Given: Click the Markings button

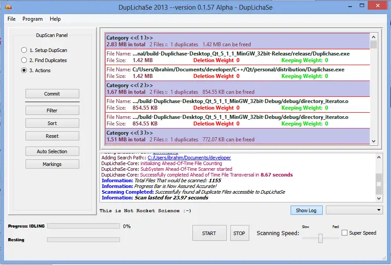Looking at the screenshot, I should [52, 164].
